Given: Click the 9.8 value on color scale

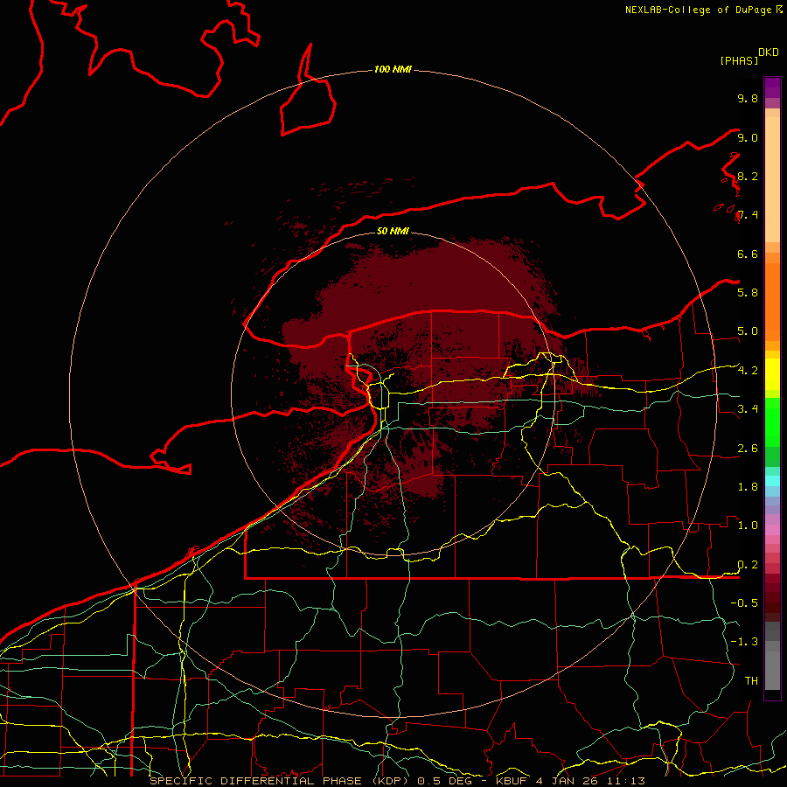Looking at the screenshot, I should tap(748, 98).
